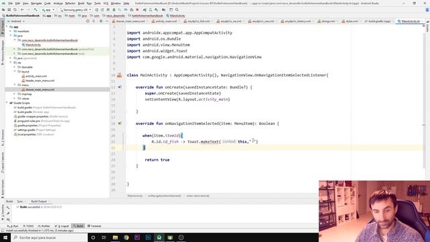Image resolution: width=430 pixels, height=242 pixels.
Task: Click the class gutter icon beside MainActivity
Action: click(120, 75)
